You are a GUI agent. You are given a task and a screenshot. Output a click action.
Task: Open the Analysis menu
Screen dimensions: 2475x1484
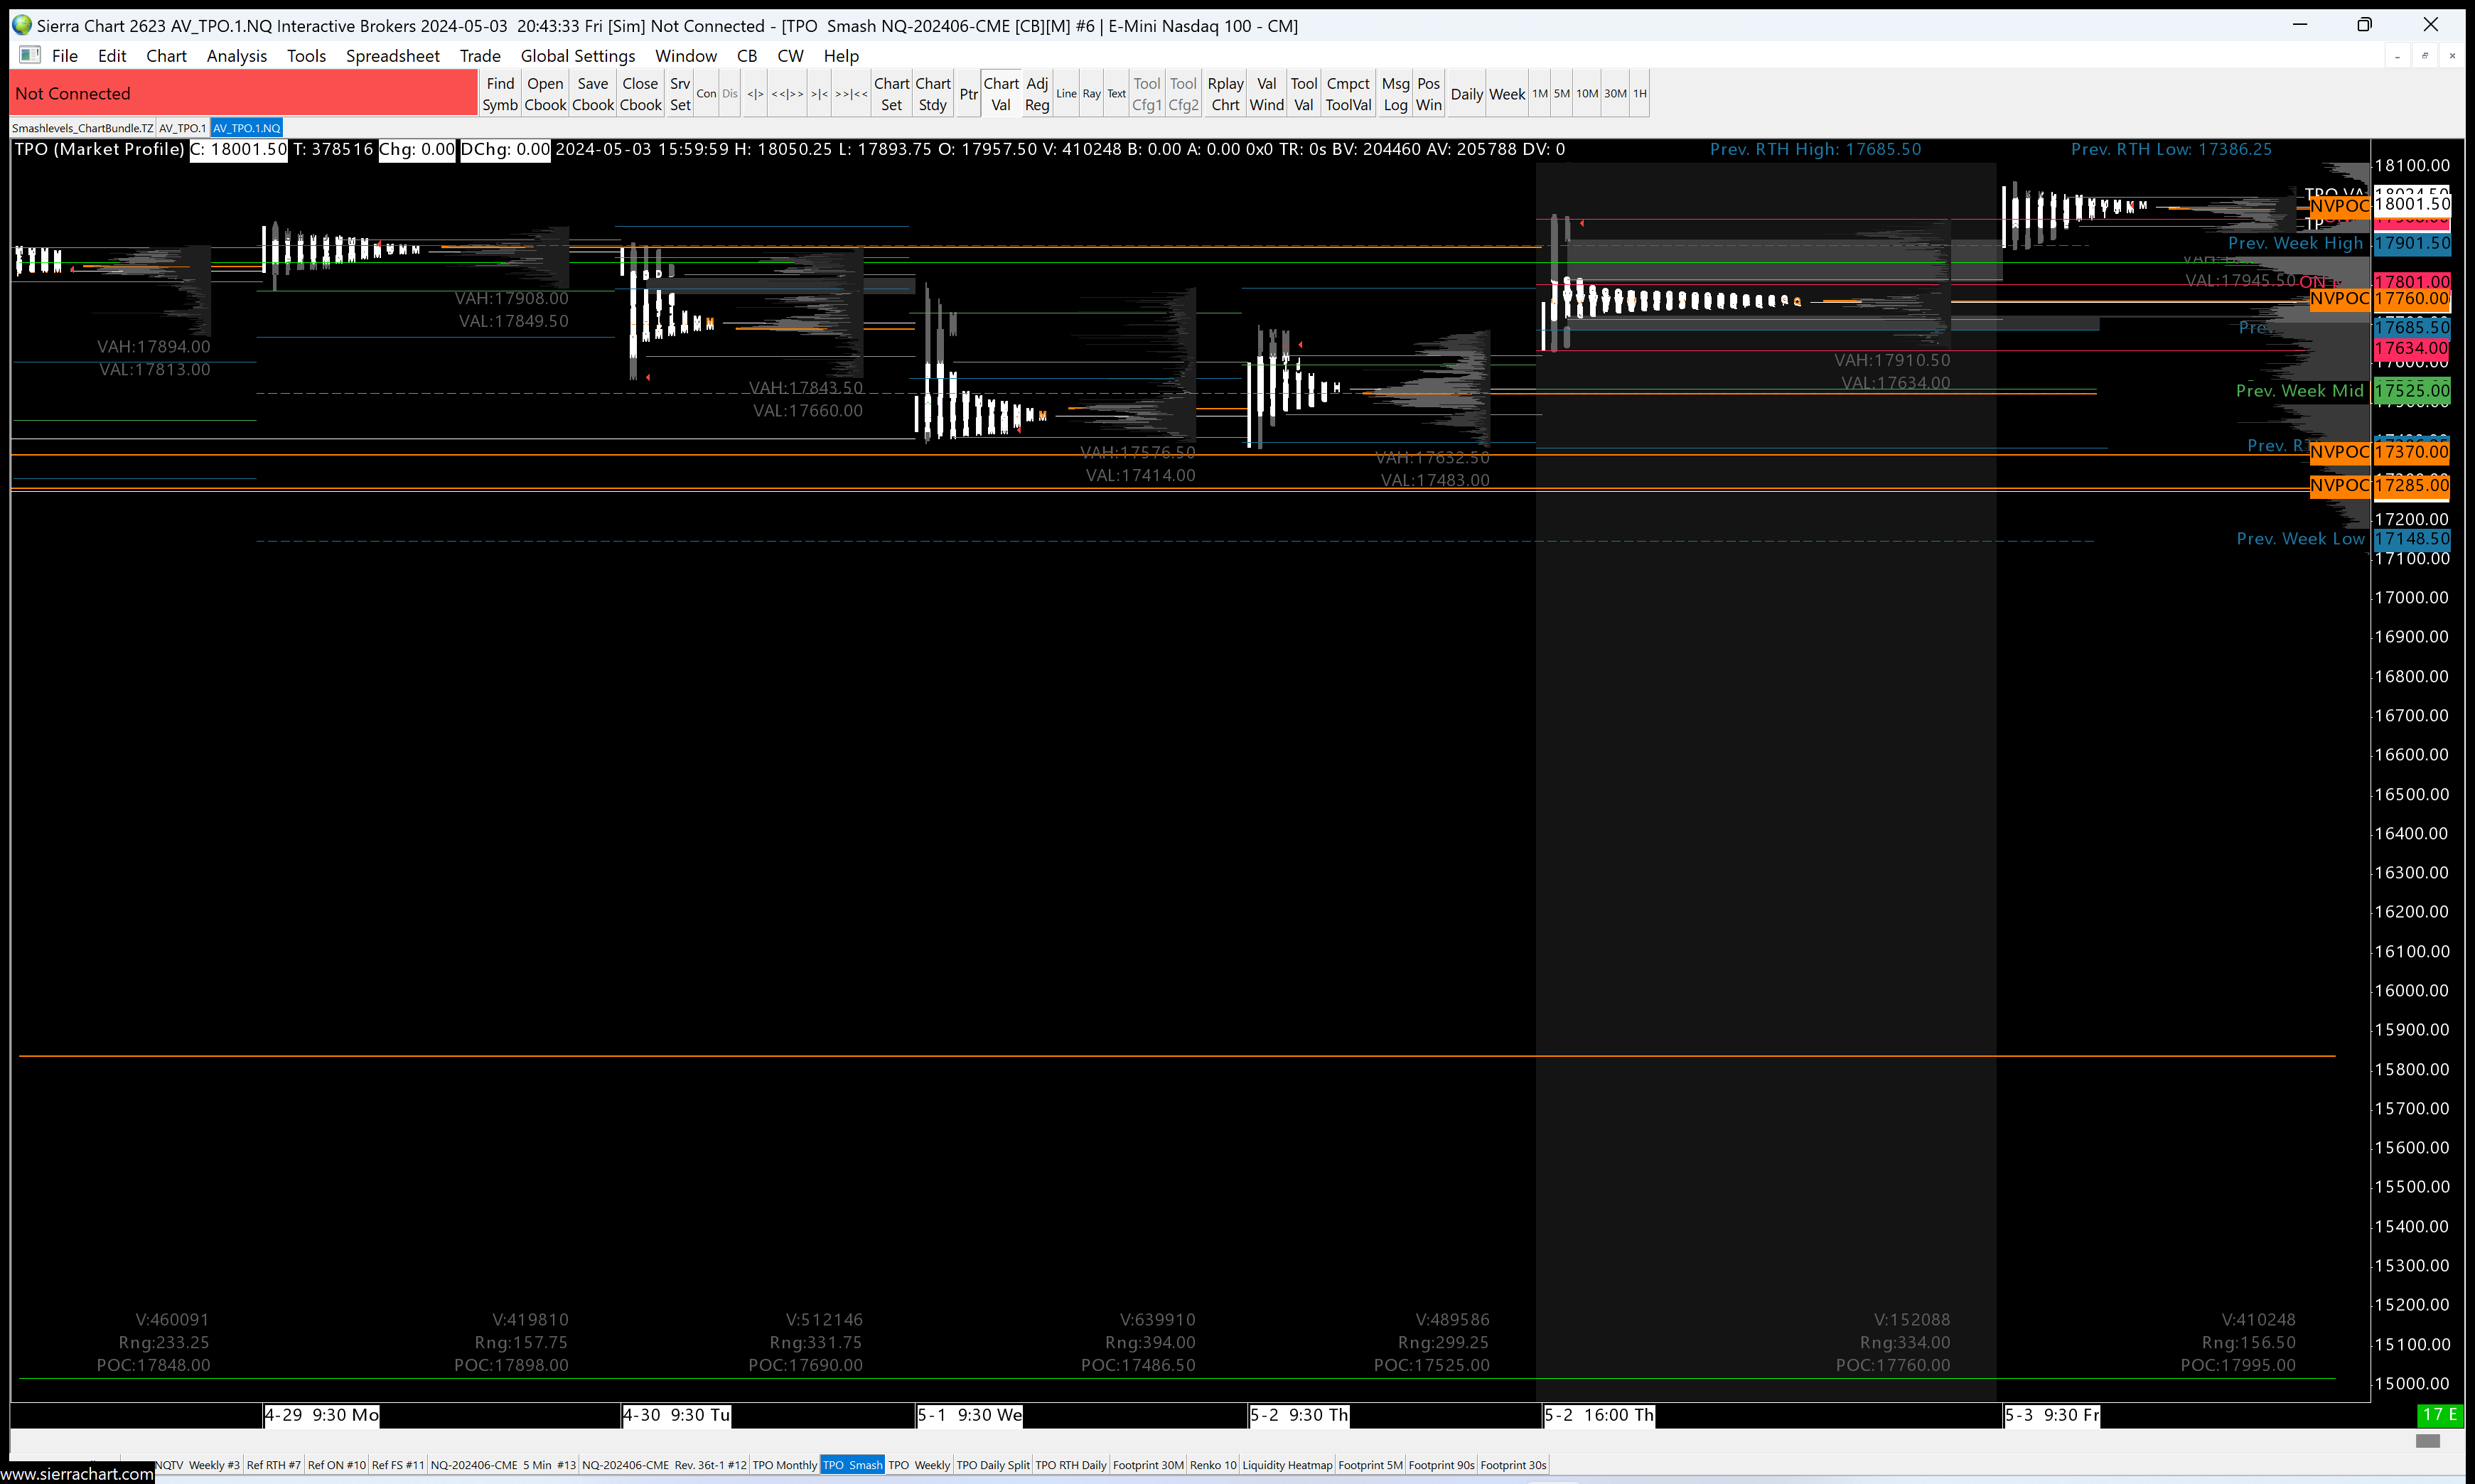click(x=236, y=56)
